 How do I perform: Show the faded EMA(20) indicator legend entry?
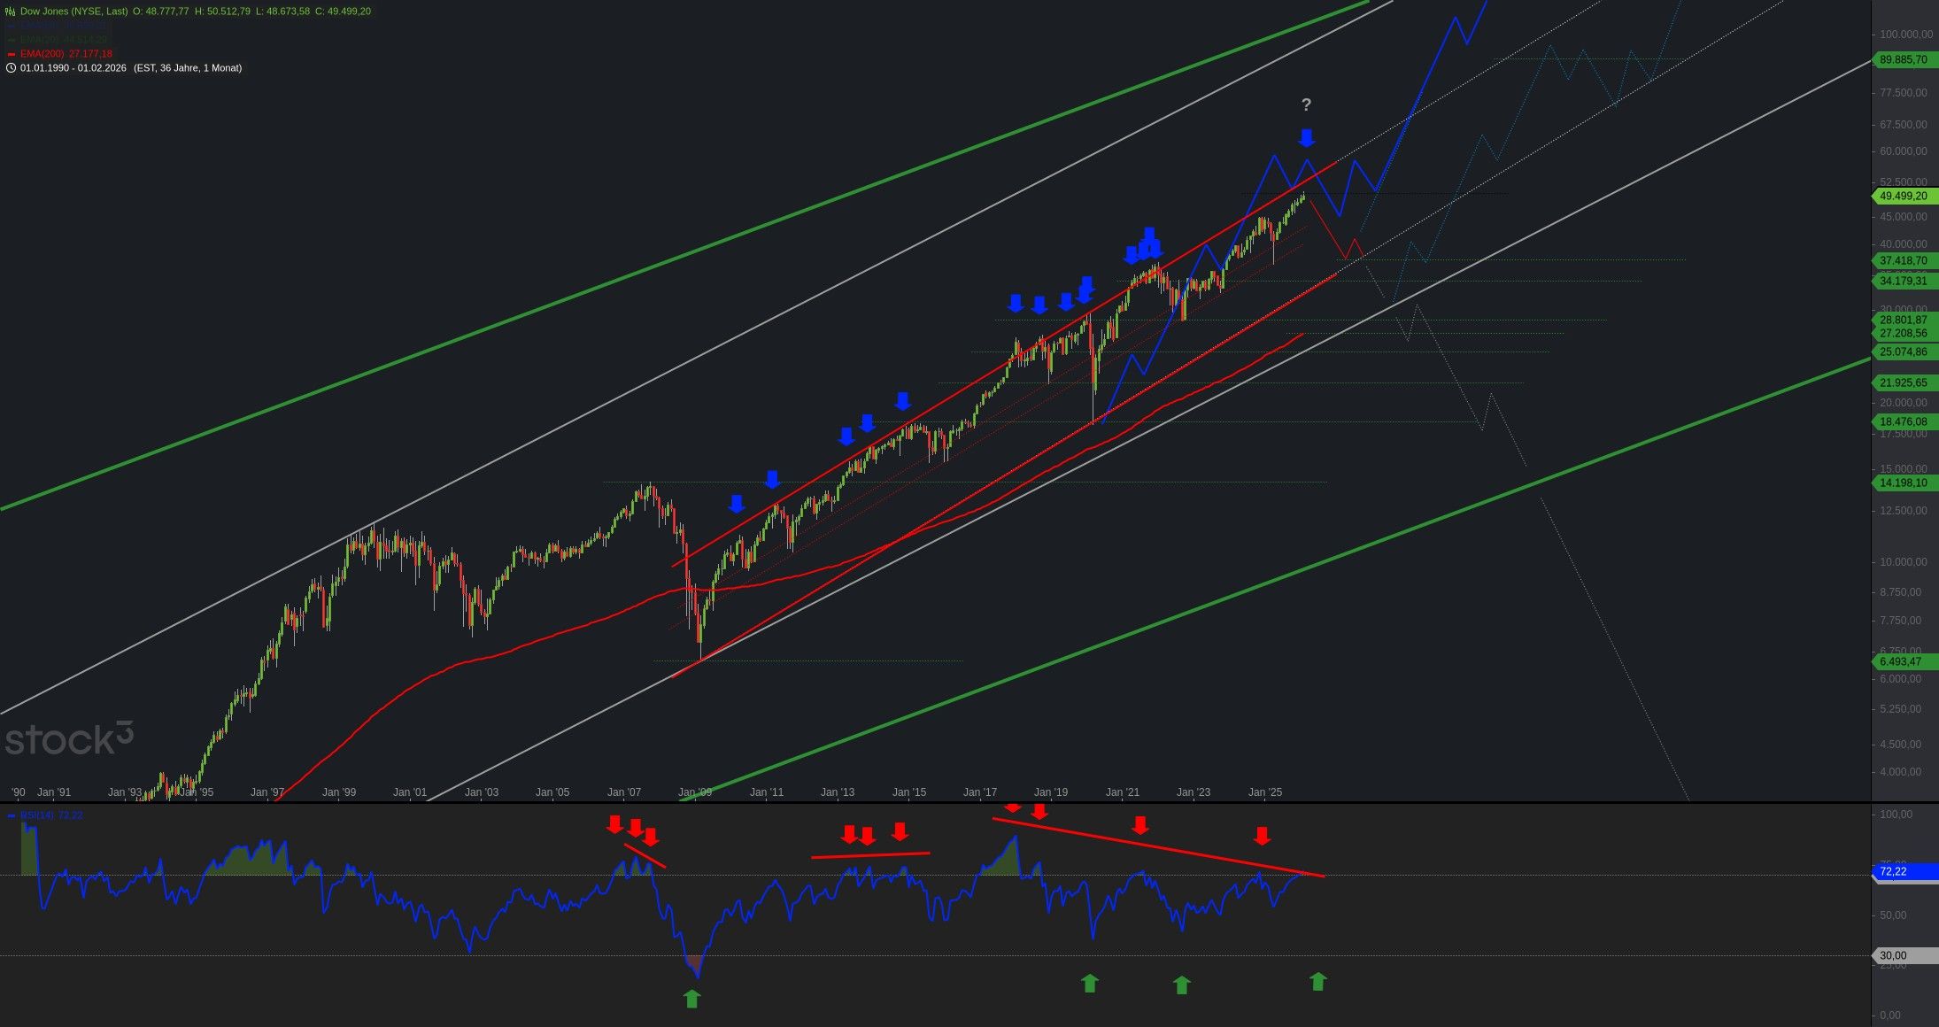tap(64, 40)
